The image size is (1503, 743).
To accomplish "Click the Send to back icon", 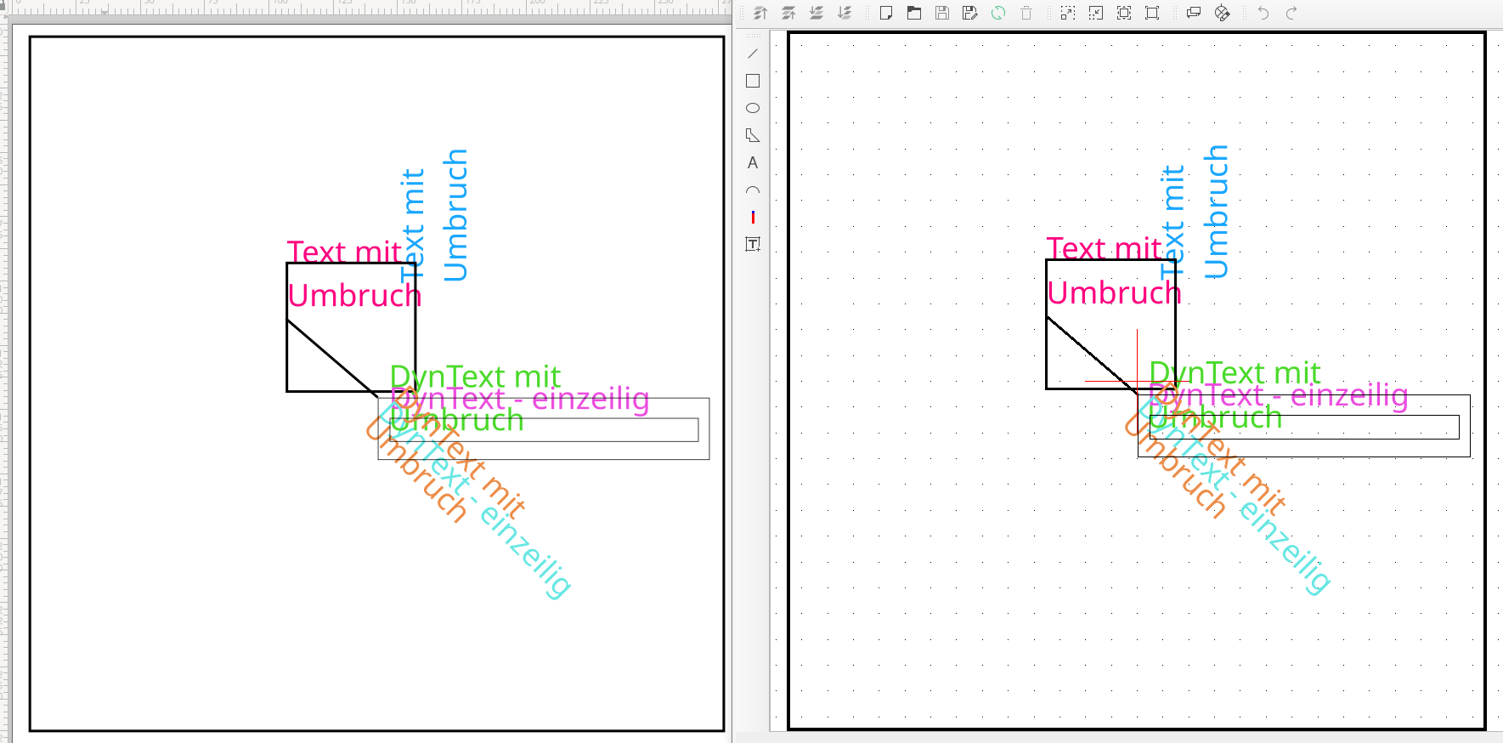I will [x=845, y=13].
